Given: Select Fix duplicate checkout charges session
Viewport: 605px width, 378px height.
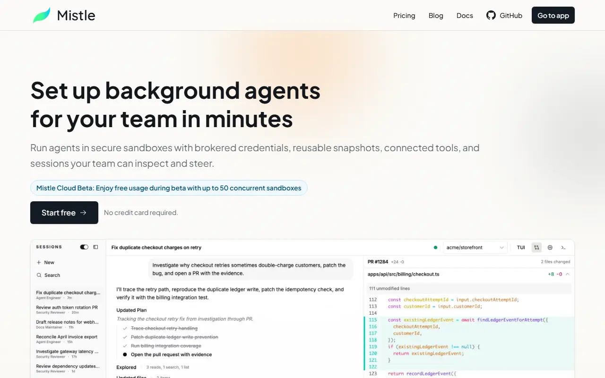Looking at the screenshot, I should tap(68, 295).
